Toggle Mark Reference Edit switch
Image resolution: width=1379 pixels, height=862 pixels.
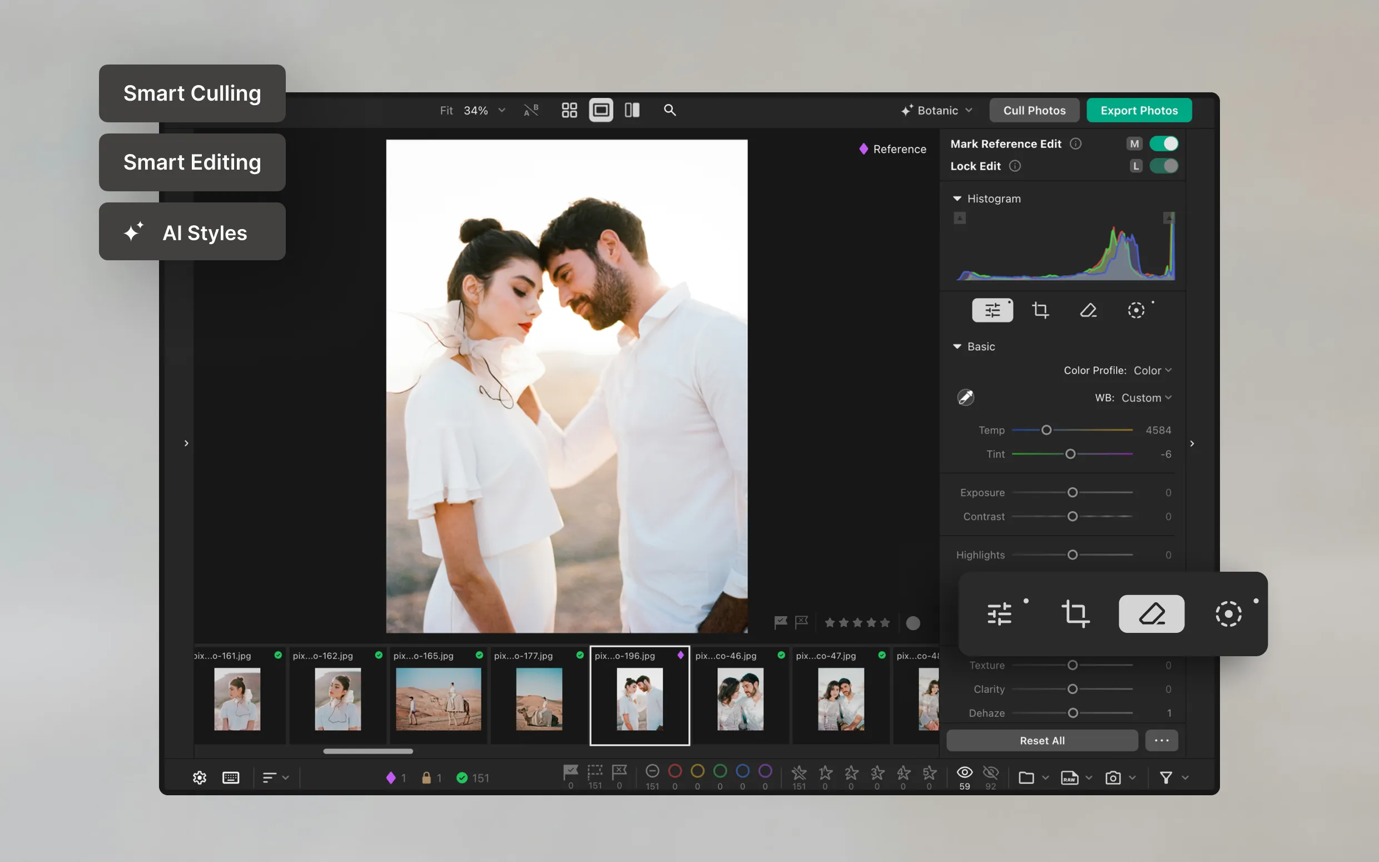point(1164,143)
